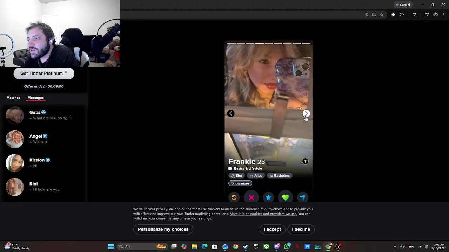
Task: Click Gabs' profile thumbnail
Action: pyautogui.click(x=15, y=115)
